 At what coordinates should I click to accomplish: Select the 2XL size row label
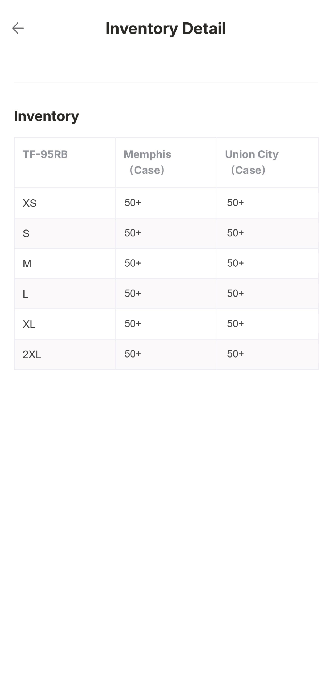[x=32, y=354]
